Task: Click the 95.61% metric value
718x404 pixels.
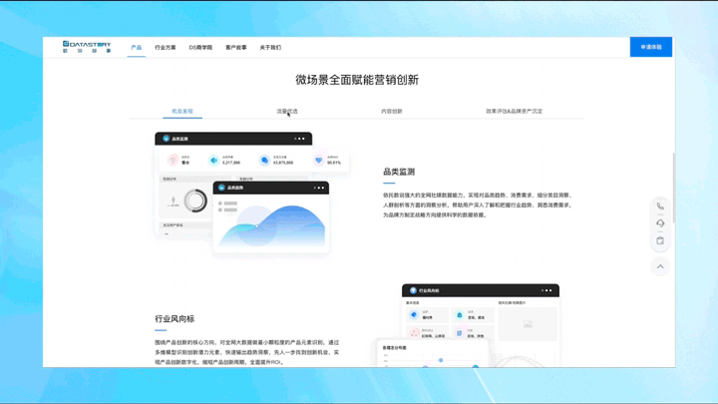Action: [x=334, y=163]
